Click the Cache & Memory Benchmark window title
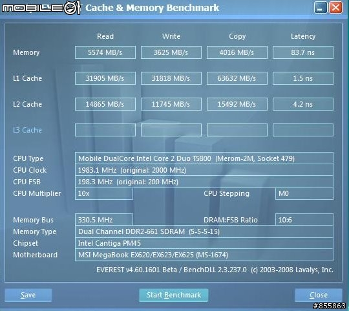Screen dimensions: 349x311 point(153,8)
